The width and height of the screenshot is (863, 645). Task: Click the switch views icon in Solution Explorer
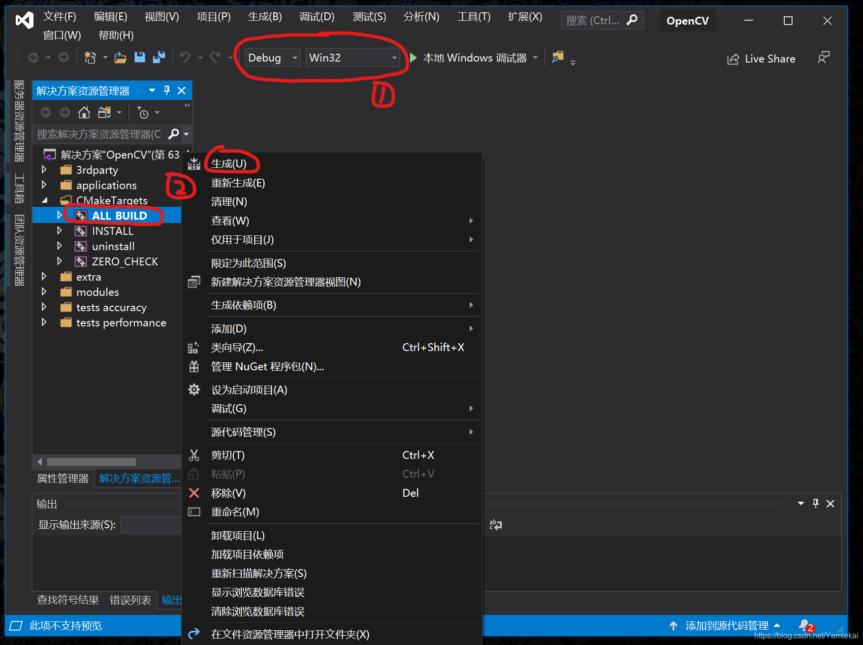pos(104,113)
